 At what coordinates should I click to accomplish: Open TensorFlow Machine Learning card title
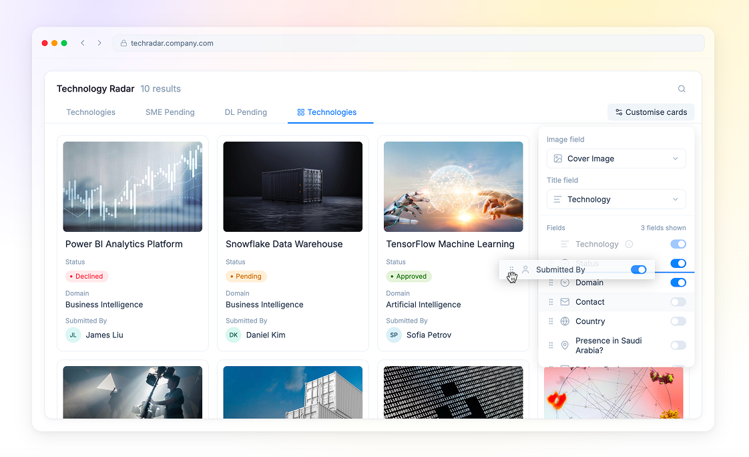[x=451, y=245]
